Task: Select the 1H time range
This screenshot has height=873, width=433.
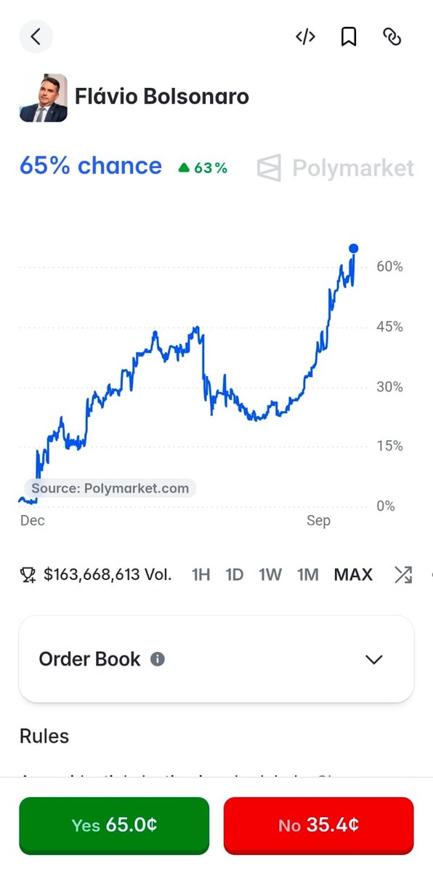Action: pos(201,575)
